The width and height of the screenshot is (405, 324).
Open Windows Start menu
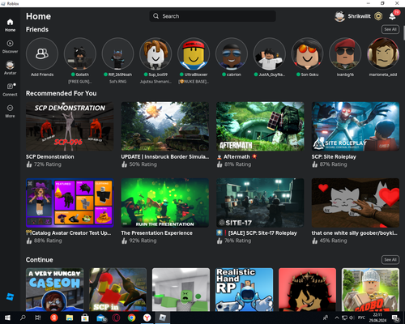pyautogui.click(x=7, y=318)
